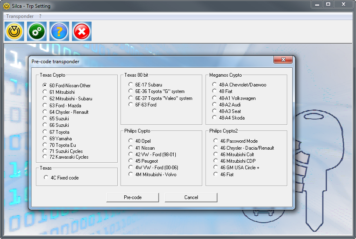
Task: Open the blue help question icon
Action: pyautogui.click(x=59, y=31)
